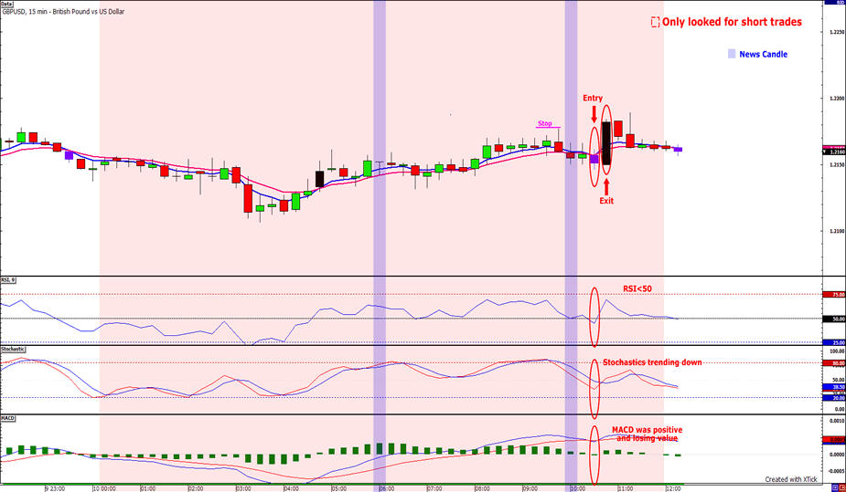This screenshot has height=492, width=846.
Task: Click the MACD 0.0000 axis label
Action: pos(836,455)
